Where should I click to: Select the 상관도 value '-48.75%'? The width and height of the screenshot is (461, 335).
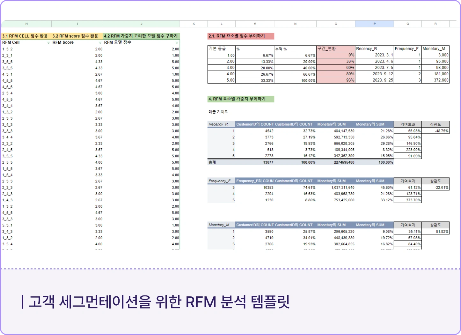[435, 131]
